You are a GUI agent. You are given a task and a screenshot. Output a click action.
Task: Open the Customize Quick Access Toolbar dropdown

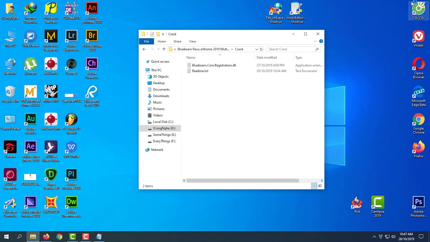[x=163, y=34]
